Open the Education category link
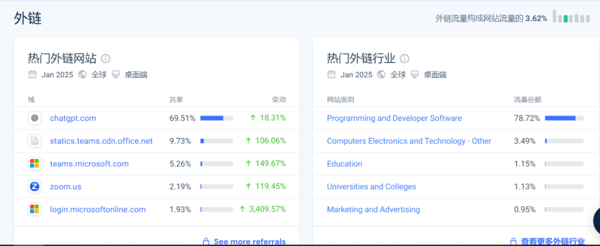 (x=344, y=164)
